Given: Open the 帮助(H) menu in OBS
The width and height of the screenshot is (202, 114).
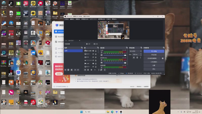Looking at the screenshot, I should [x=114, y=19].
